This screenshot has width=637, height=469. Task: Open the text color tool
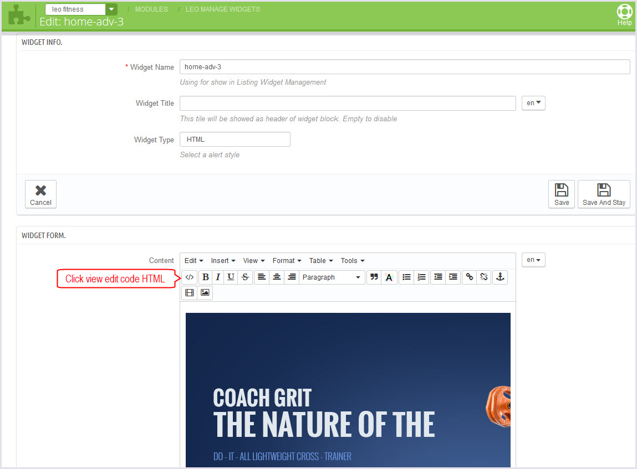click(389, 277)
